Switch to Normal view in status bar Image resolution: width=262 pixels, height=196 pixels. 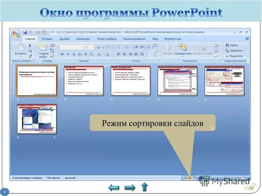point(185,178)
